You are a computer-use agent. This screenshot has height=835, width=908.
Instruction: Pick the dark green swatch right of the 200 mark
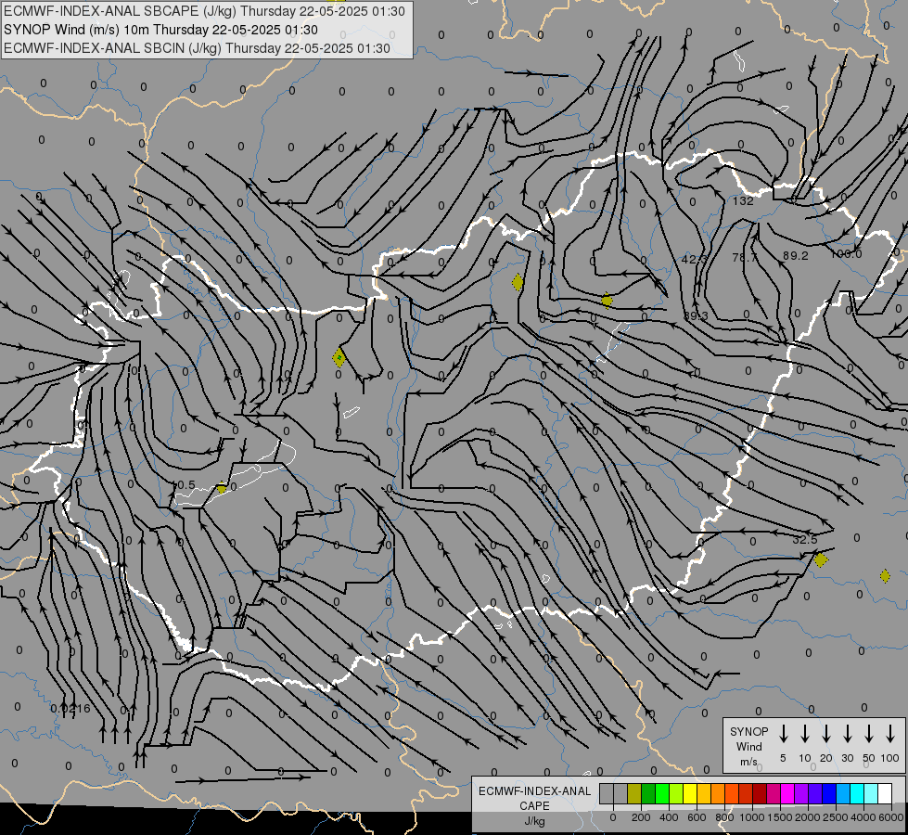(x=648, y=794)
